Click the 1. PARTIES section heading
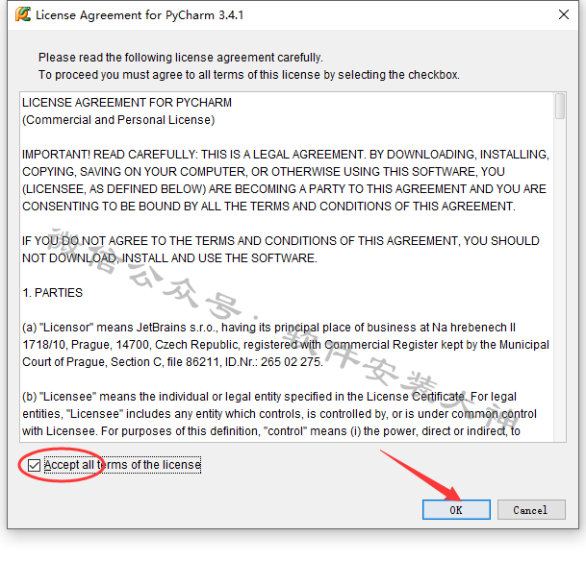Screen dimensions: 586x561 (x=52, y=293)
